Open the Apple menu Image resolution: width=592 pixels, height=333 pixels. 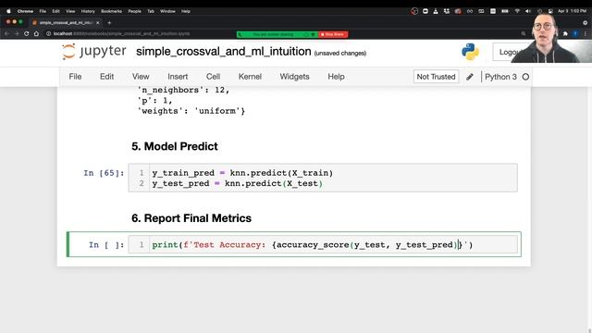point(8,11)
